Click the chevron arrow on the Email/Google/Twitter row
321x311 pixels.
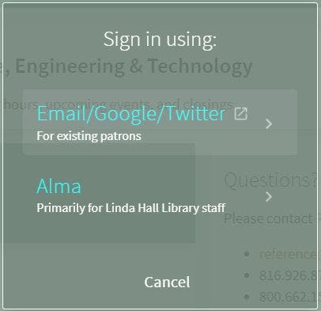269,123
